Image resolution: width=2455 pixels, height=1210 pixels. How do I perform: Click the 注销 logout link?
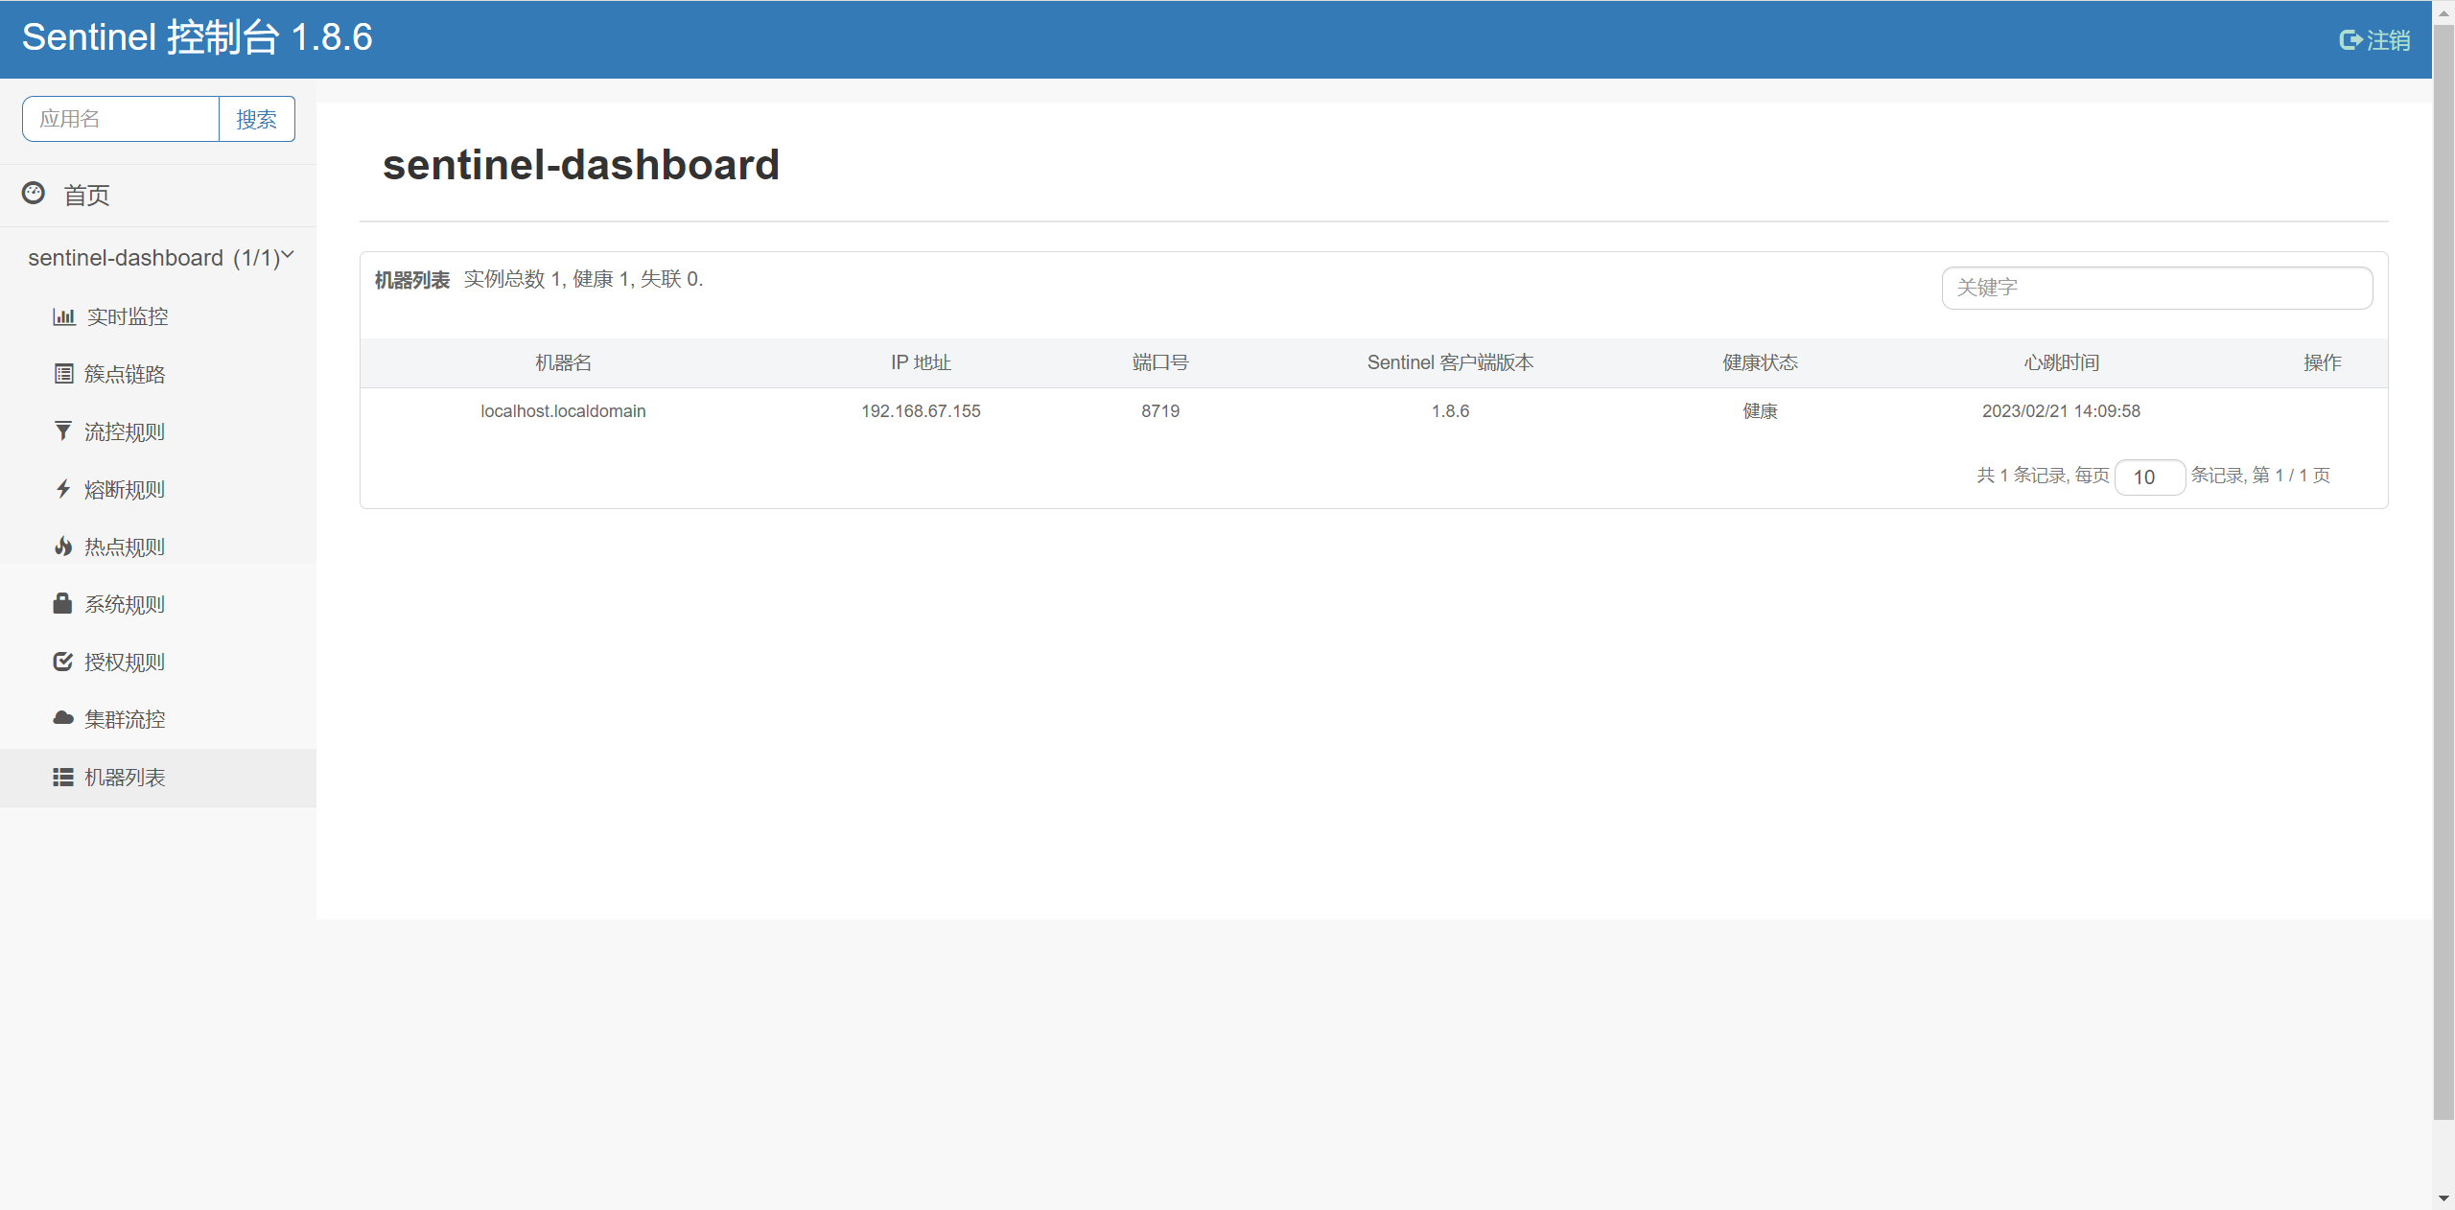point(2387,40)
